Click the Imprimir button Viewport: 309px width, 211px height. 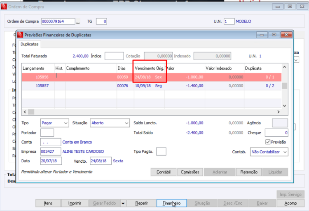pos(75,203)
